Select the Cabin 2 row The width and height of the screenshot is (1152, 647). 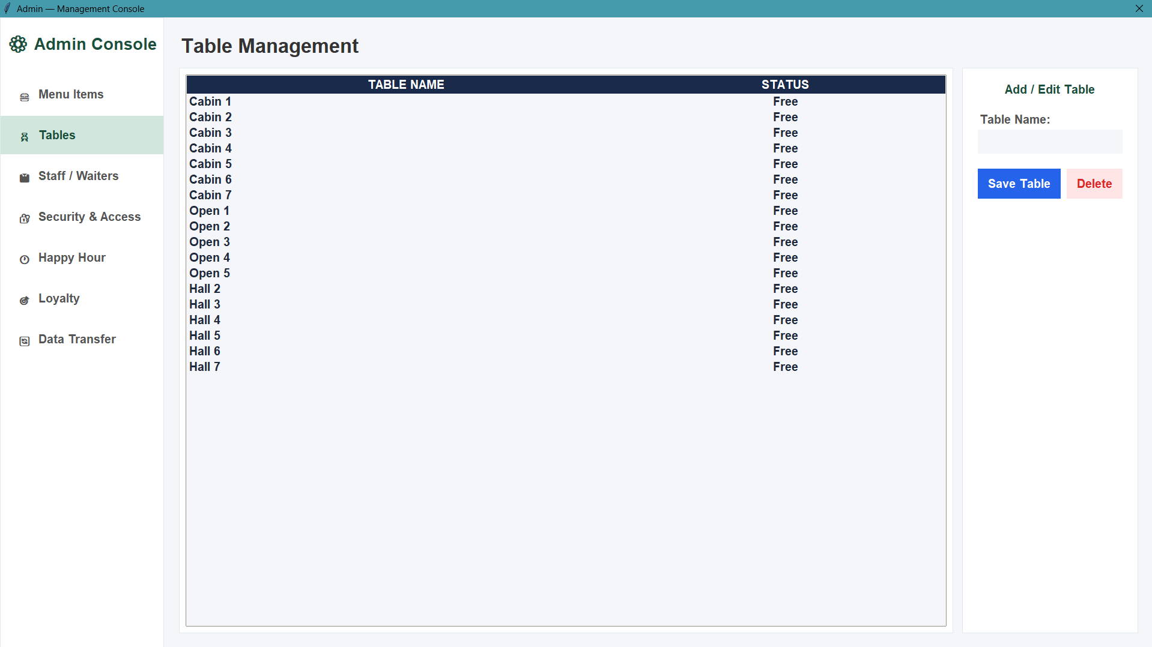566,117
